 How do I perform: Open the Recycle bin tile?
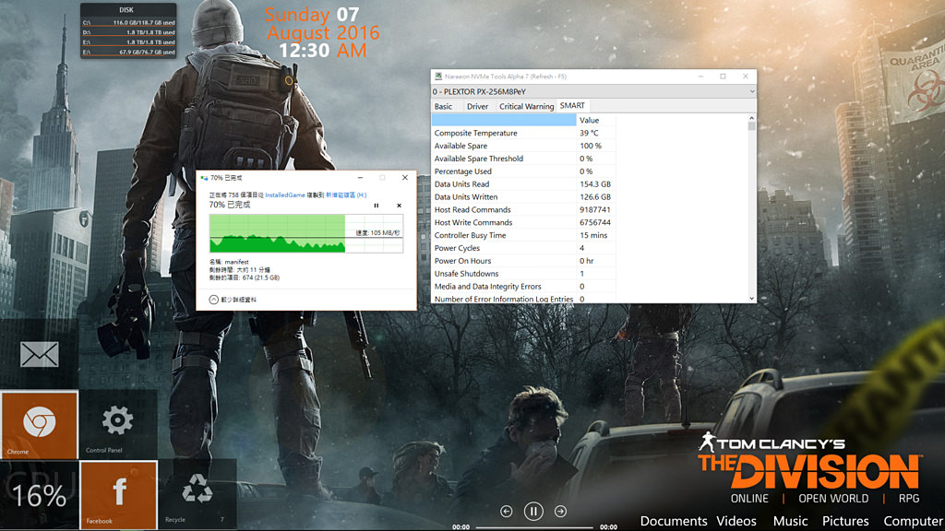click(197, 495)
